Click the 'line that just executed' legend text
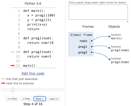This screenshot has height=106, width=131. pyautogui.click(x=22, y=79)
